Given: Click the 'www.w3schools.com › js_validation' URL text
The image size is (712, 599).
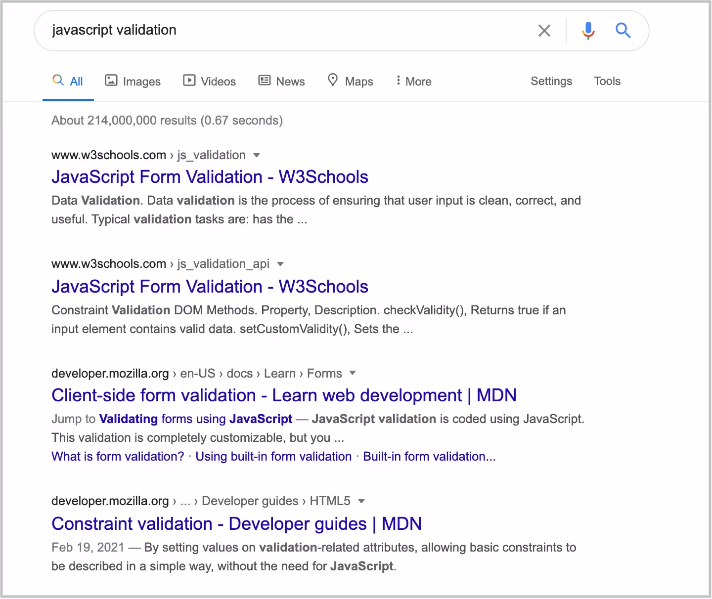Looking at the screenshot, I should point(148,155).
